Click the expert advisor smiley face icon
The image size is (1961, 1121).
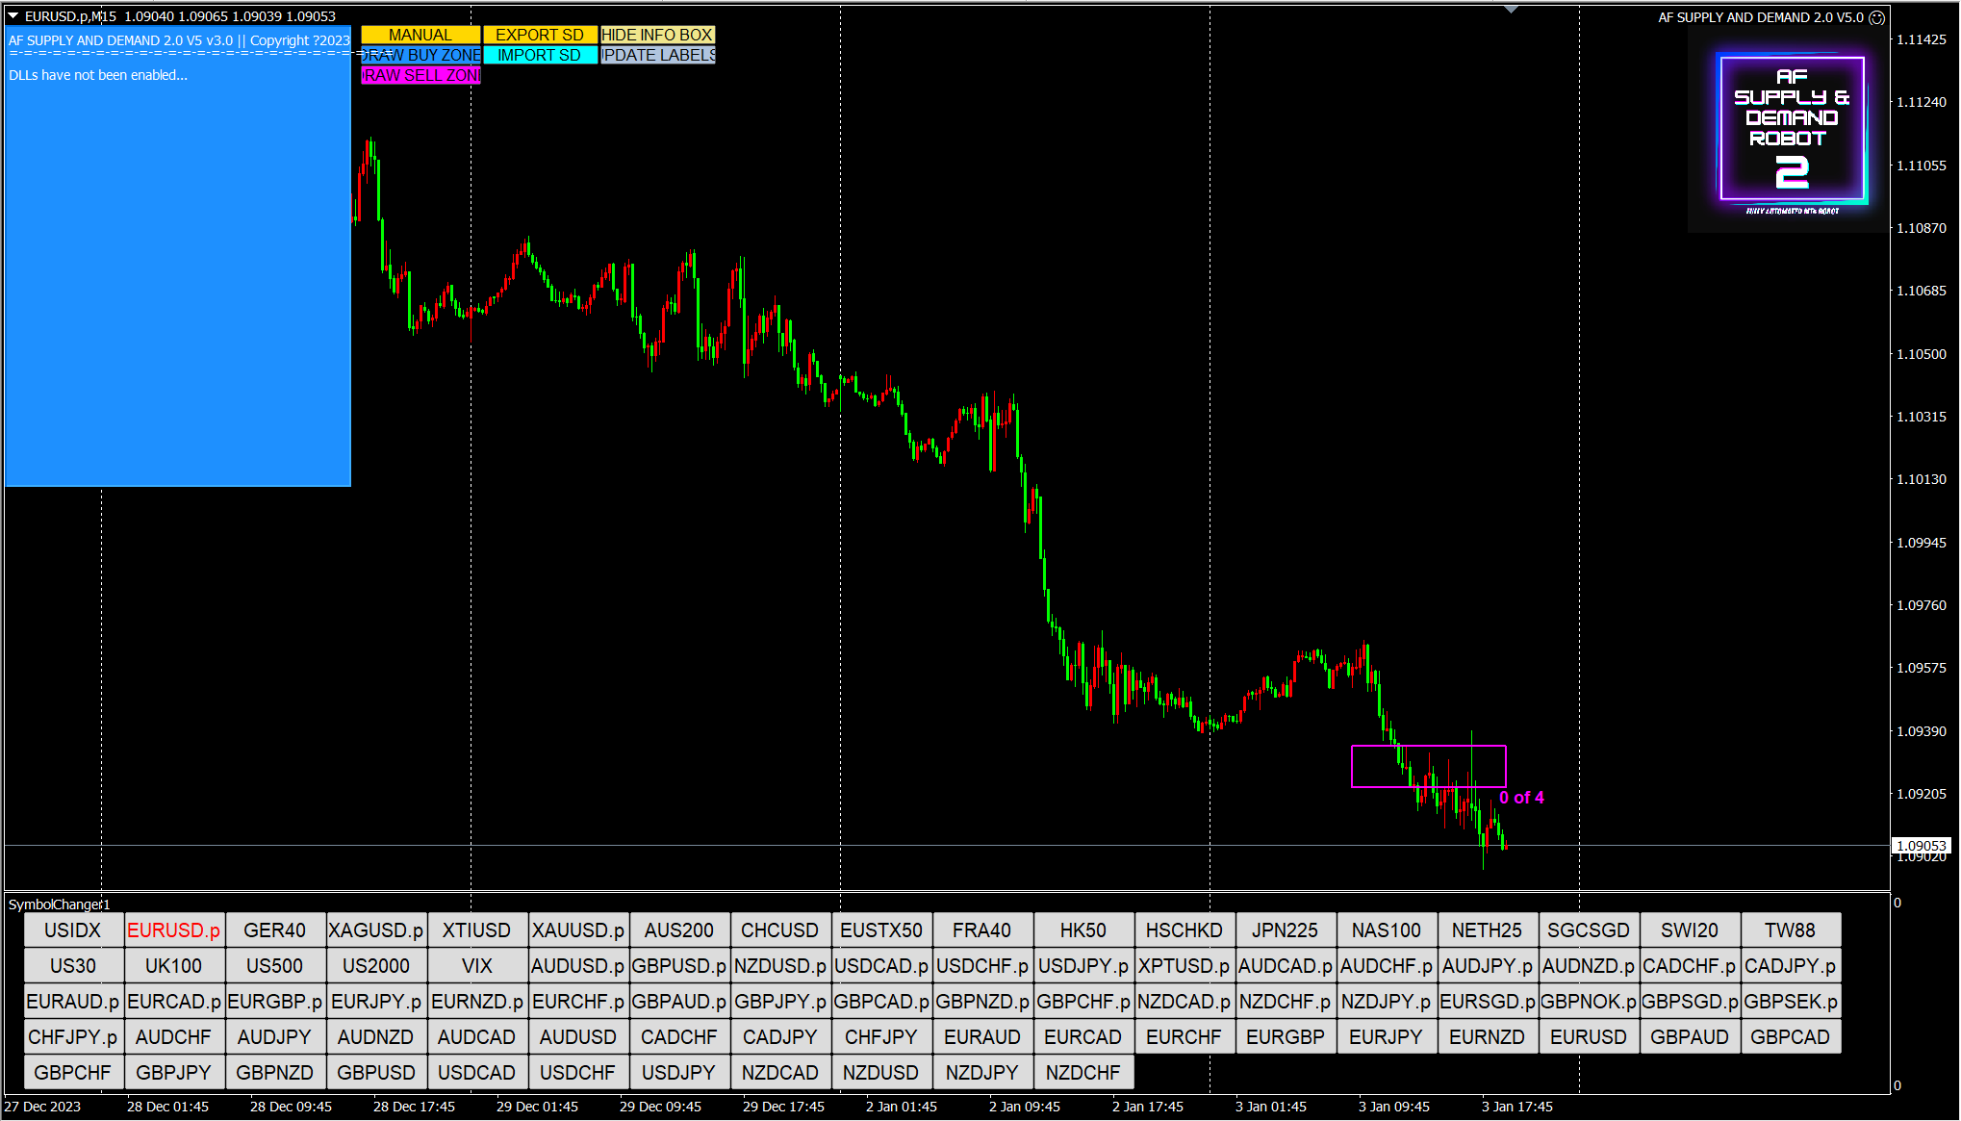pyautogui.click(x=1876, y=17)
